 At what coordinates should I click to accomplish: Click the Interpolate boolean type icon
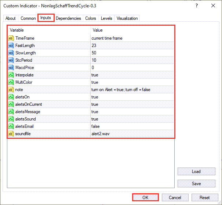tap(11, 75)
